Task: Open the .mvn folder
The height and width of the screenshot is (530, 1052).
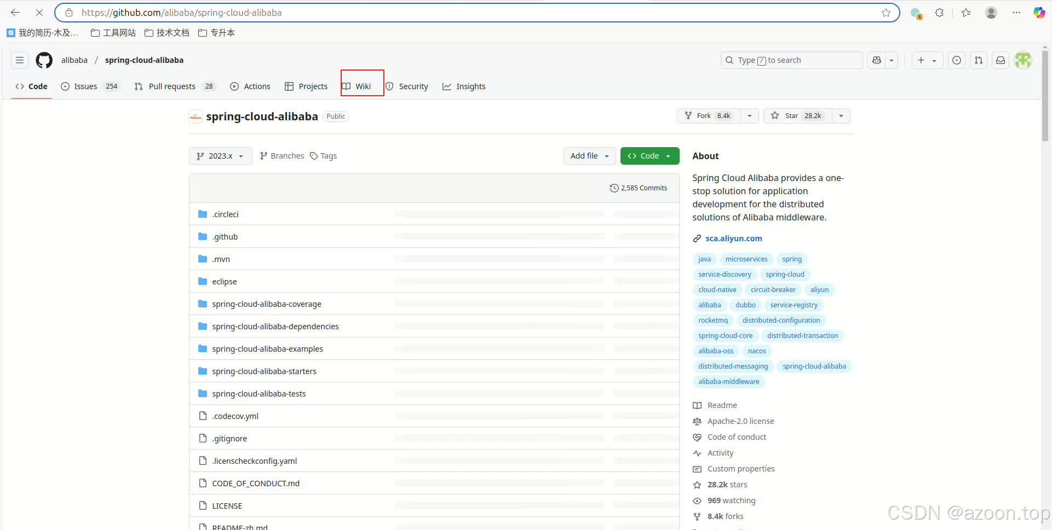Action: [x=221, y=259]
